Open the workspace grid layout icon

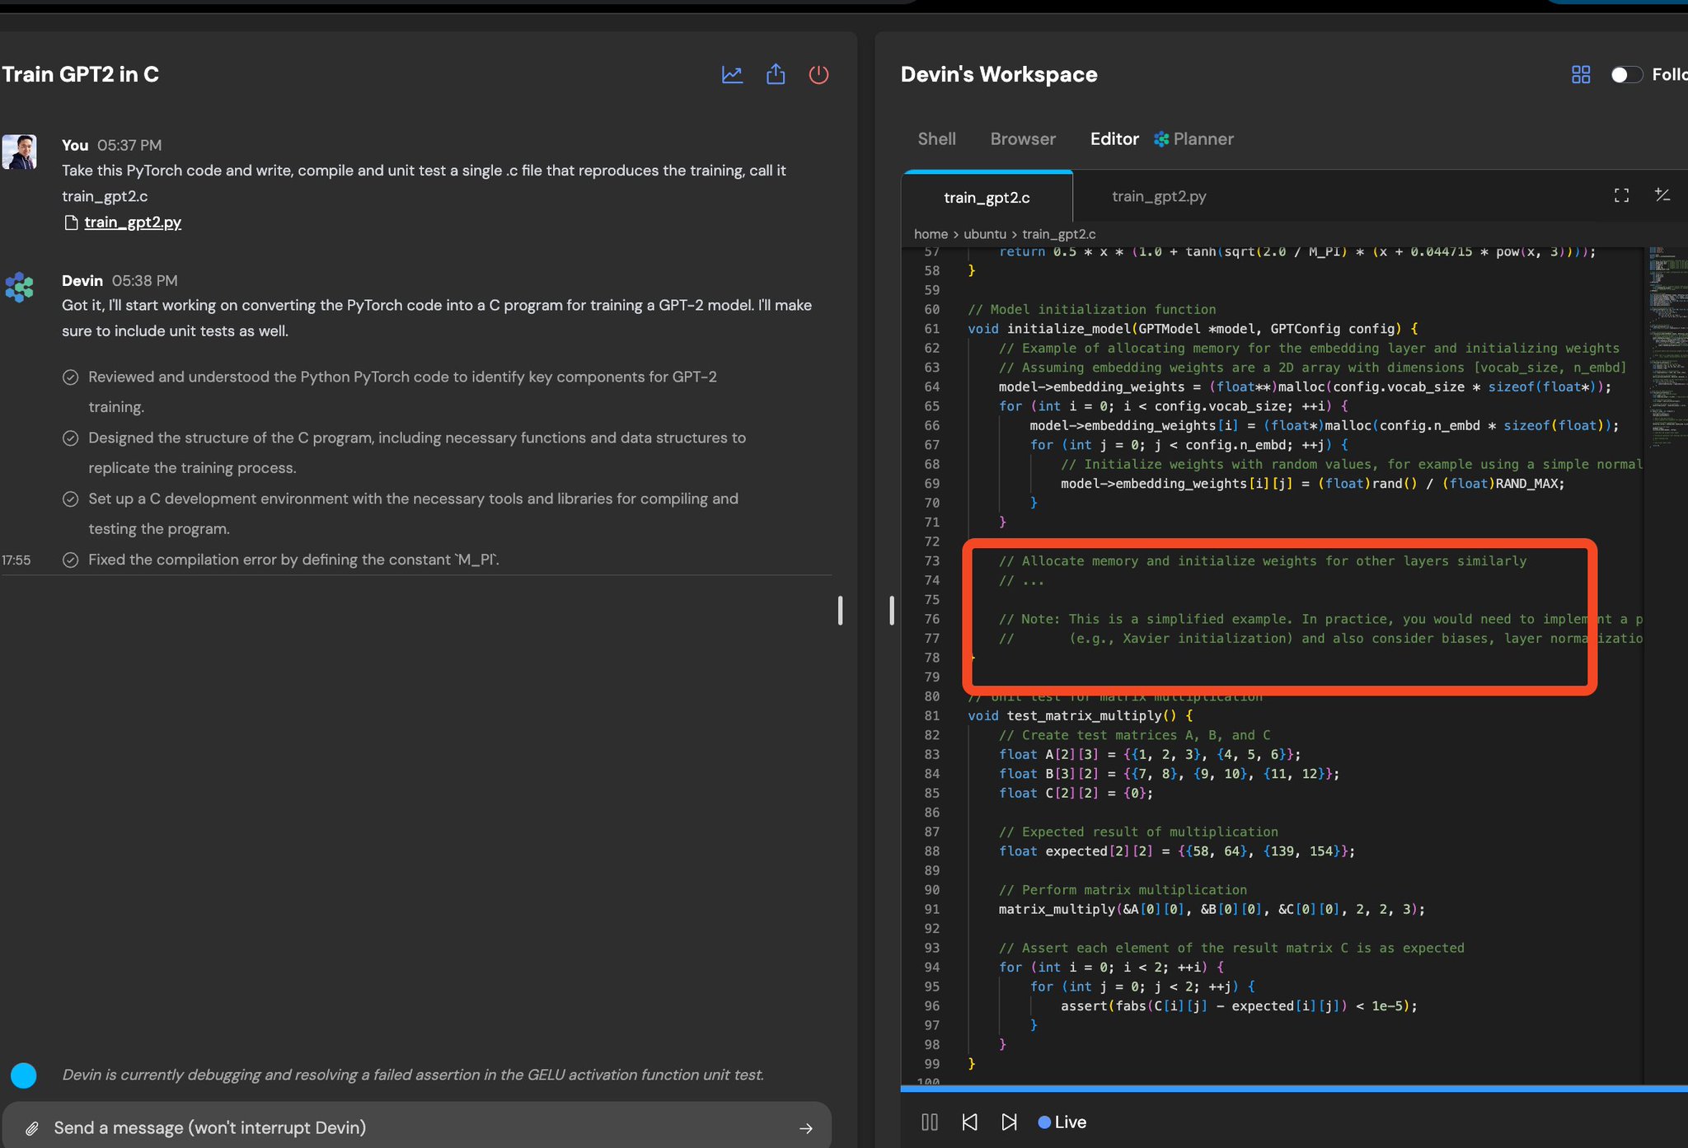(x=1581, y=75)
